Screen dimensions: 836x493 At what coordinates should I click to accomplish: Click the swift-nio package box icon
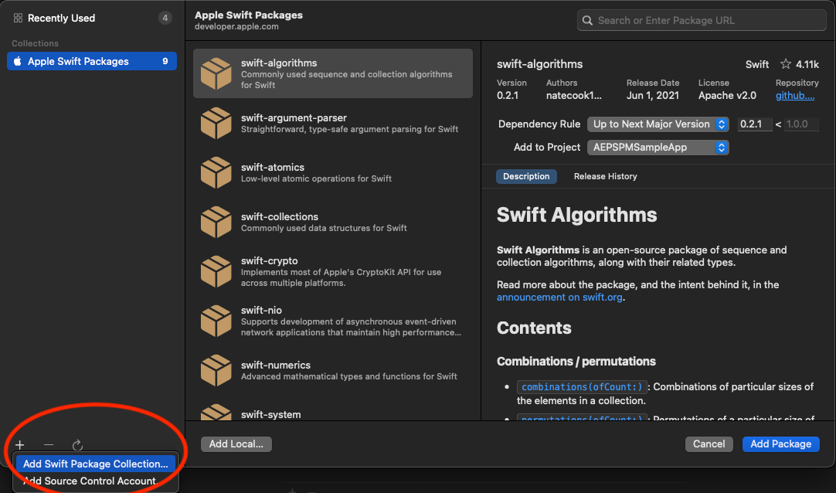point(216,321)
